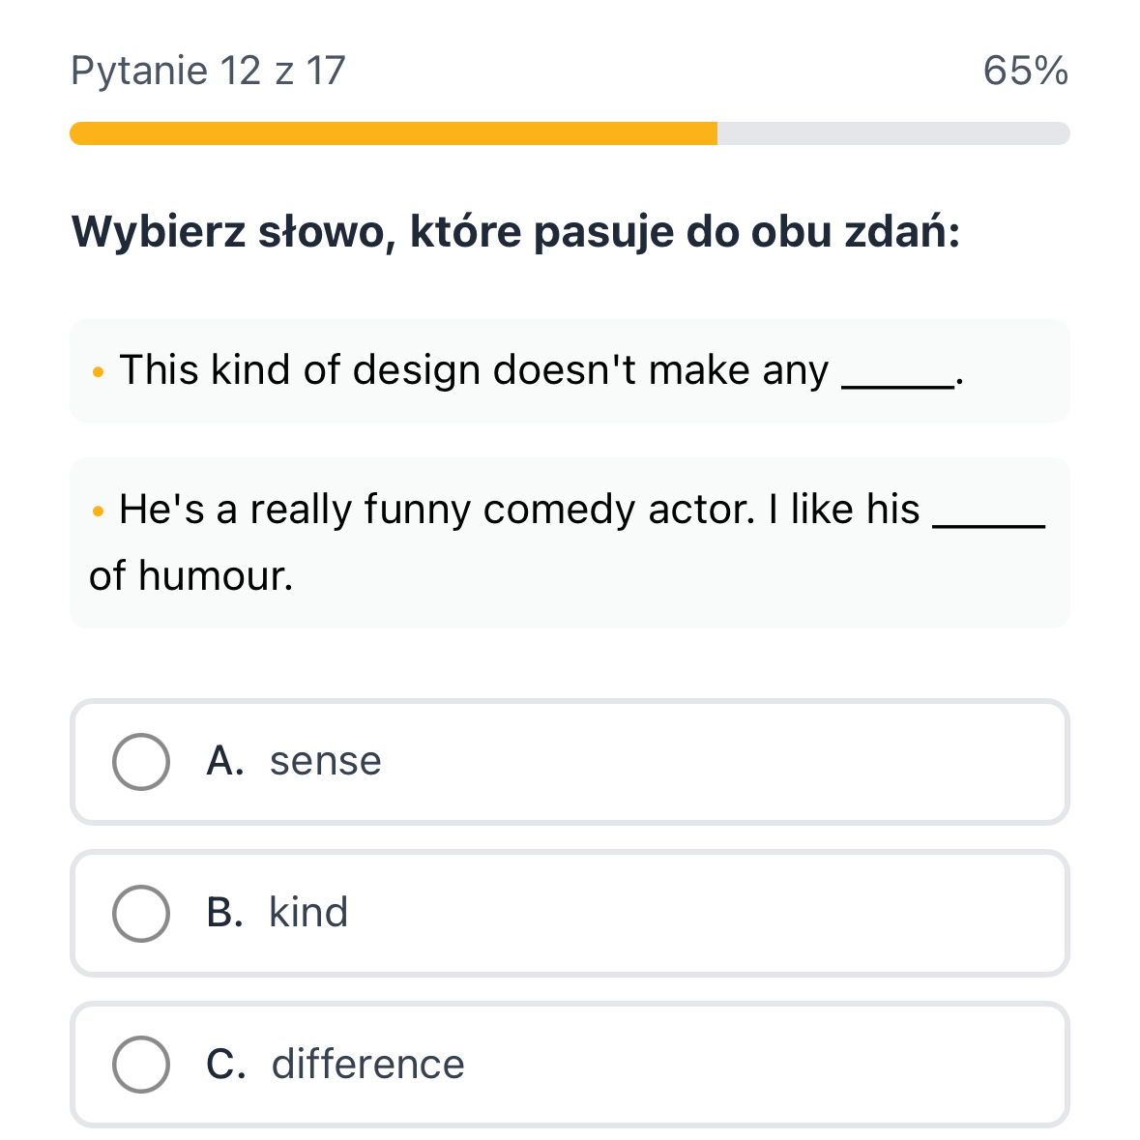Click the letter 'C.' option prefix
The width and height of the screenshot is (1140, 1140).
pos(226,1064)
